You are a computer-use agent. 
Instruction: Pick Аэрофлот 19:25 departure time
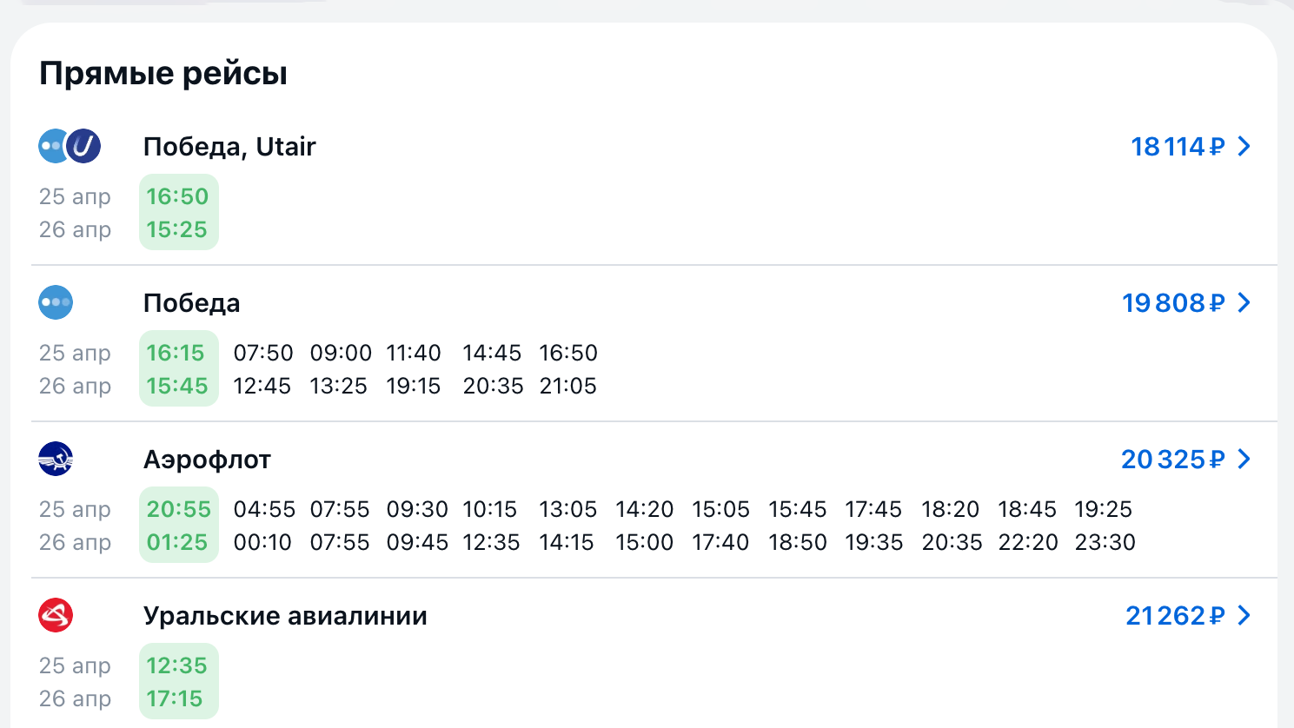[1104, 509]
